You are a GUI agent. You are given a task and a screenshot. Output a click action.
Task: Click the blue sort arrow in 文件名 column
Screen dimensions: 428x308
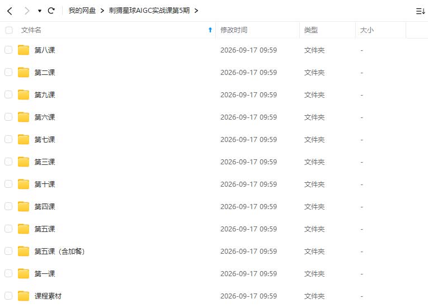coord(210,30)
